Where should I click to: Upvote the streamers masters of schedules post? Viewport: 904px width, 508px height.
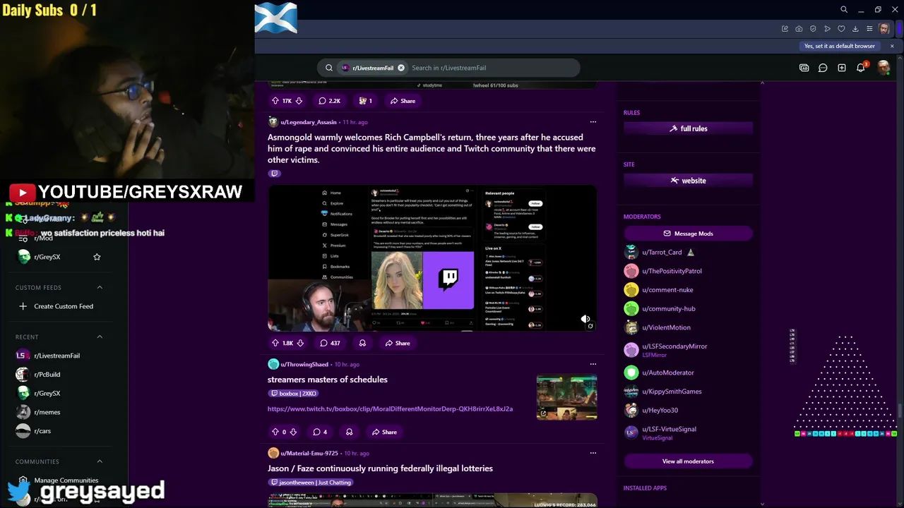click(x=275, y=432)
